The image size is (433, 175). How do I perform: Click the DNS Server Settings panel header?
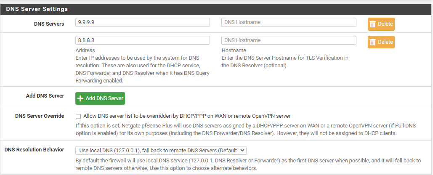[216, 9]
